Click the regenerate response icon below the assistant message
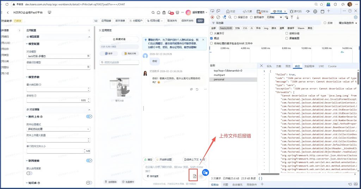The image size is (361, 189). point(197,89)
